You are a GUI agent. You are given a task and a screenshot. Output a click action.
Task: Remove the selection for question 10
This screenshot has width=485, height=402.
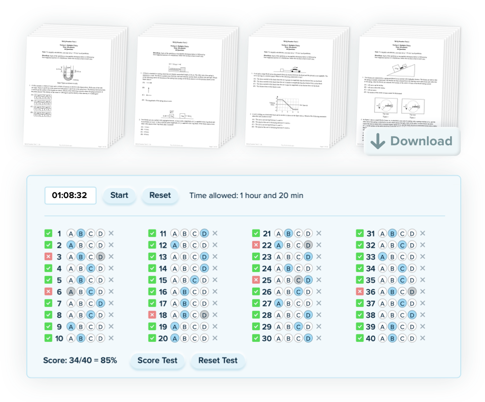pyautogui.click(x=111, y=338)
